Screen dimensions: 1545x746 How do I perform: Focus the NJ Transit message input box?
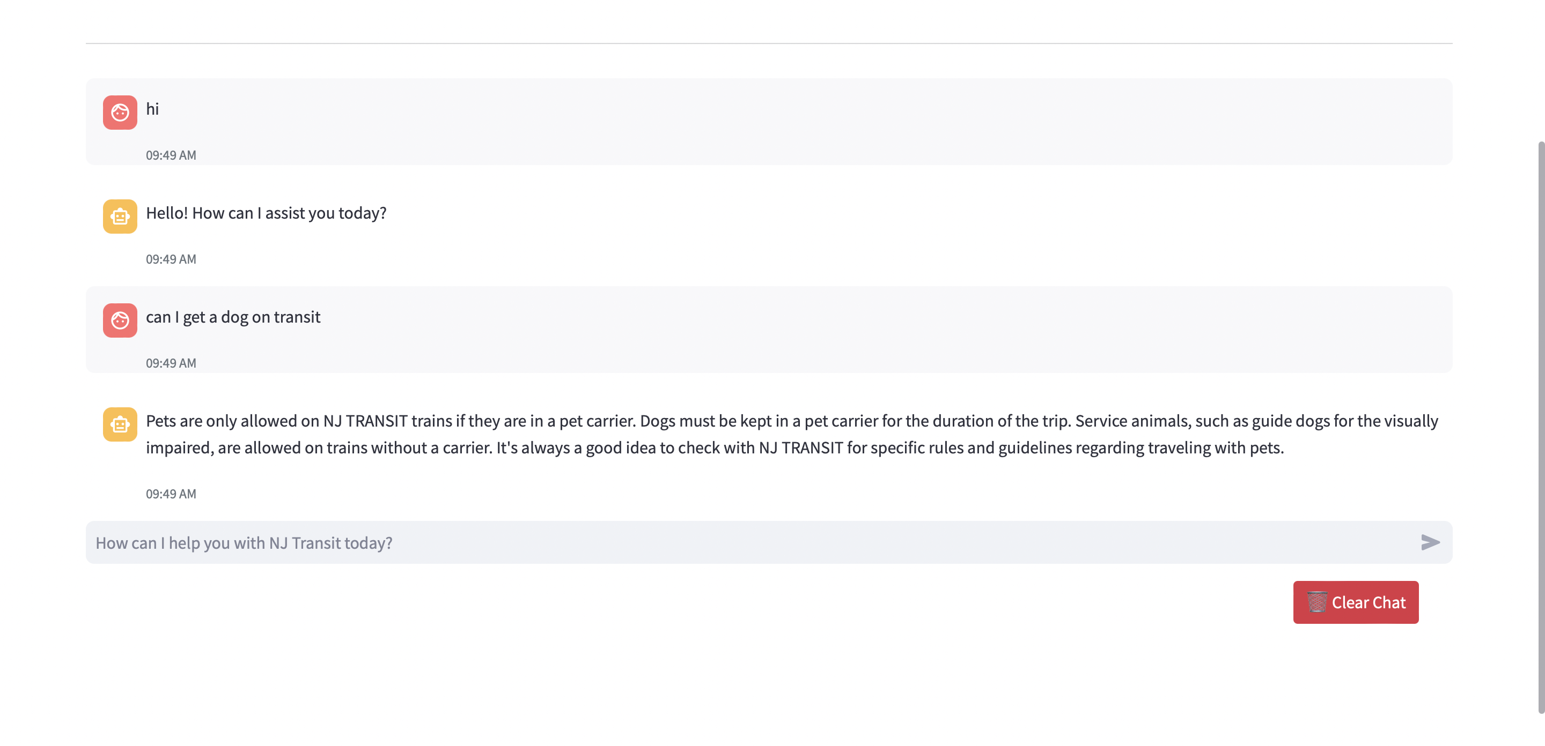point(750,542)
